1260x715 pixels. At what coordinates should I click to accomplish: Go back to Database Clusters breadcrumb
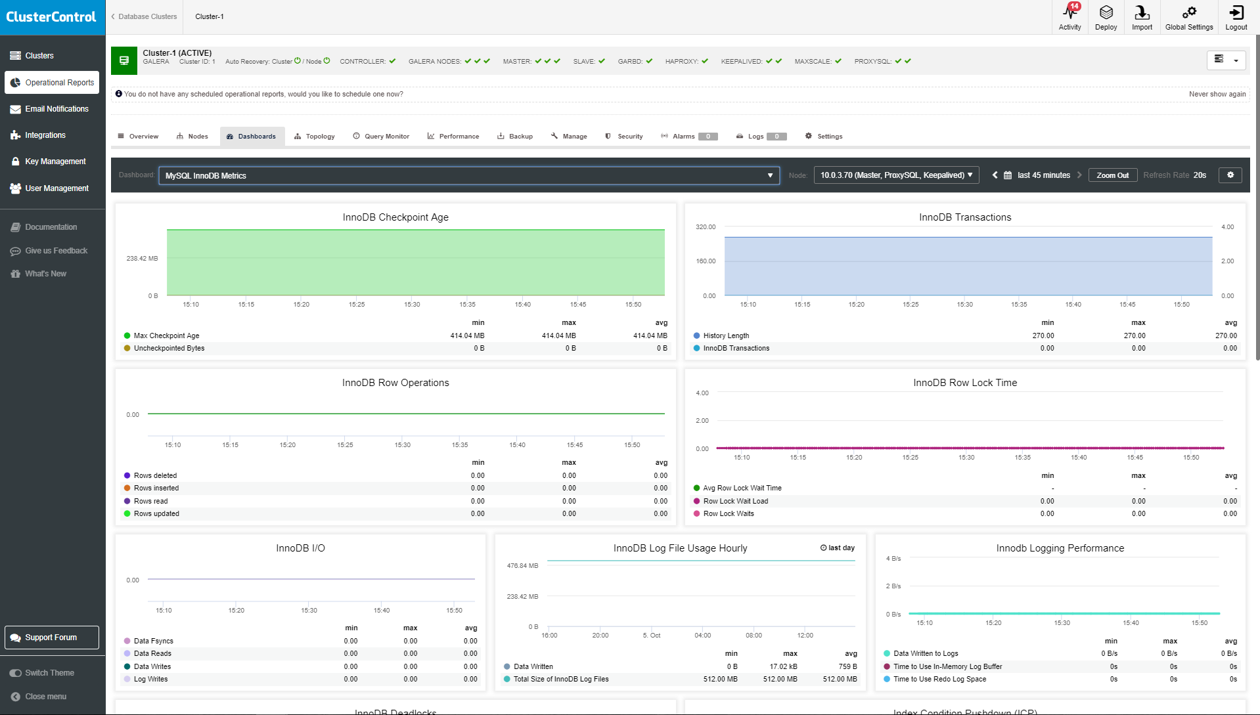pyautogui.click(x=145, y=16)
